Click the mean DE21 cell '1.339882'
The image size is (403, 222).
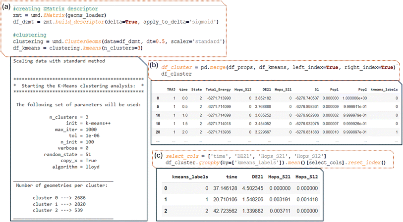(x=253, y=211)
